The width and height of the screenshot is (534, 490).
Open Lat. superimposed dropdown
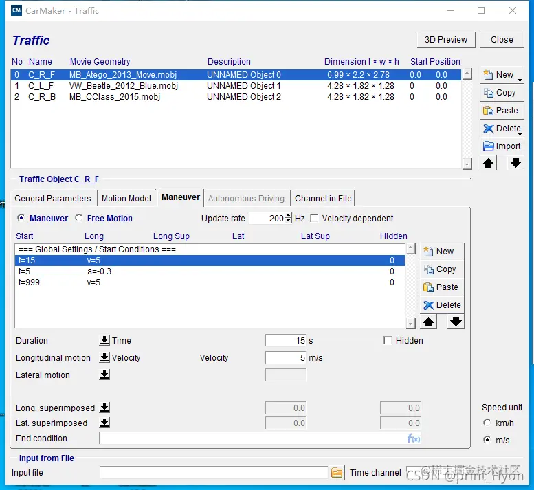104,423
